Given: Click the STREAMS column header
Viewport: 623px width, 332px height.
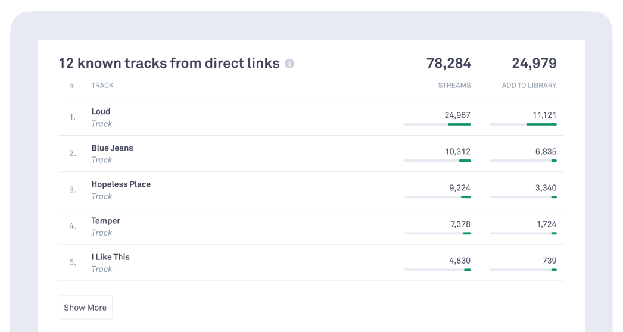Looking at the screenshot, I should (x=454, y=86).
